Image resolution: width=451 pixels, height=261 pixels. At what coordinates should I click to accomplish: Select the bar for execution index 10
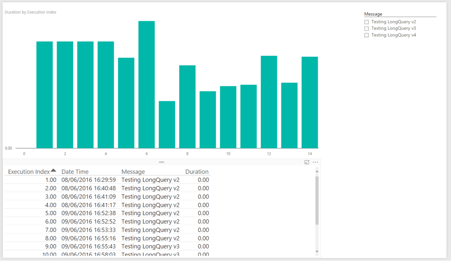(x=229, y=117)
